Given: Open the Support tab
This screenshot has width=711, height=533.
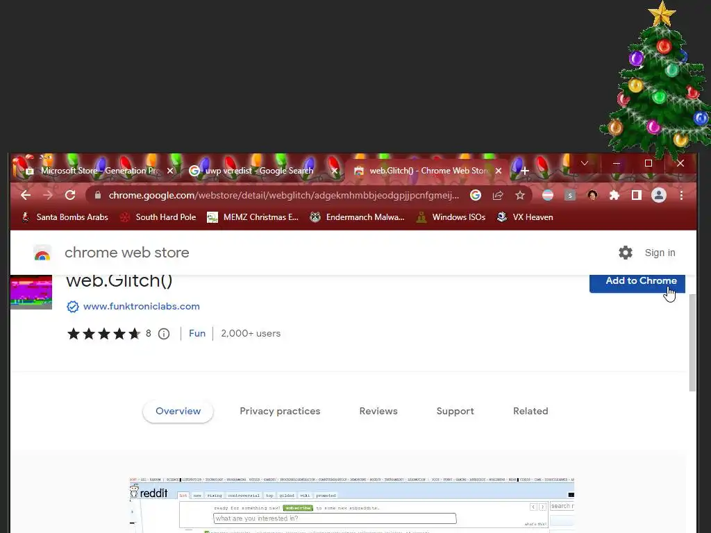Looking at the screenshot, I should [x=455, y=411].
